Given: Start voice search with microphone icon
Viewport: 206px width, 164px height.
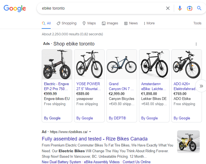Looking at the screenshot, I should pos(180,8).
